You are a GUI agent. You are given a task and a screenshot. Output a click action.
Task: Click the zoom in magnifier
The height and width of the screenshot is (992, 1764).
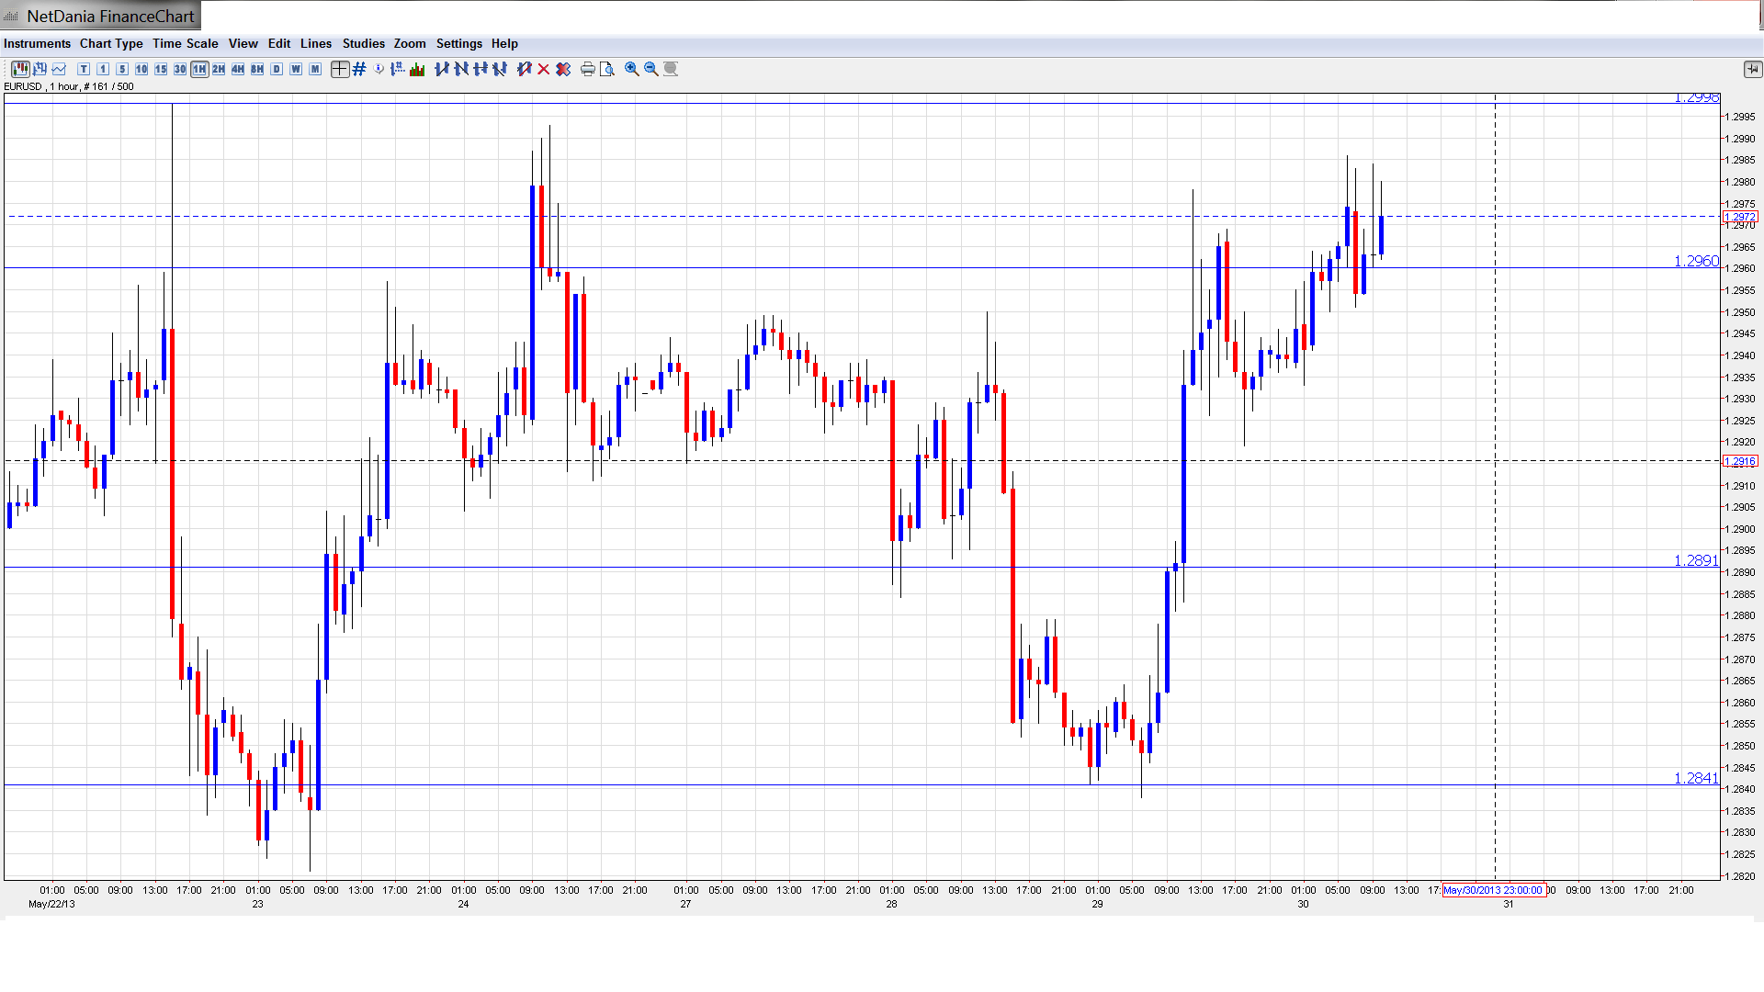coord(631,69)
